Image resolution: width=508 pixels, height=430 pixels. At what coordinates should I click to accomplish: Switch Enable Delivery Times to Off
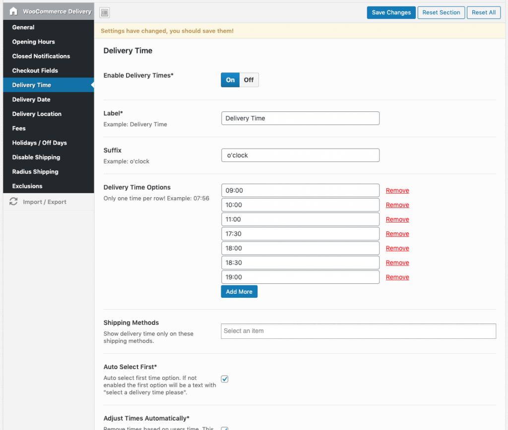[249, 80]
